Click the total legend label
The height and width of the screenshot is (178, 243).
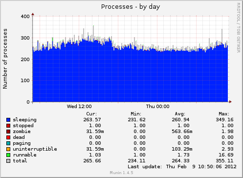pyautogui.click(x=20, y=161)
